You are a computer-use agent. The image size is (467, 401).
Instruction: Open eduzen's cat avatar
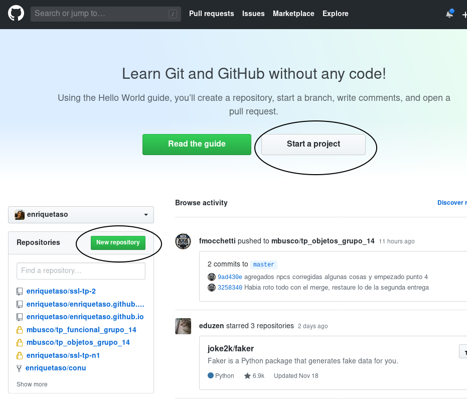[183, 326]
